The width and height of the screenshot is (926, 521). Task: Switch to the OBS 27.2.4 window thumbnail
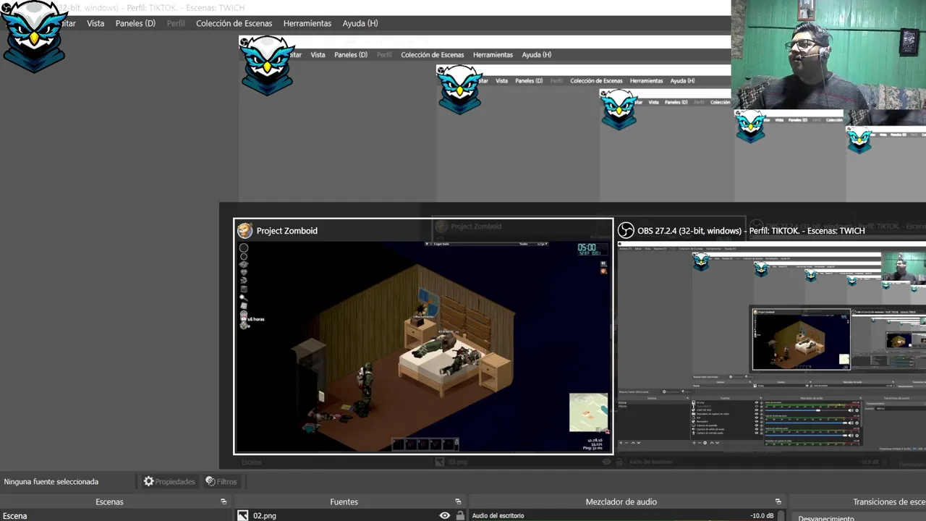[x=771, y=336]
